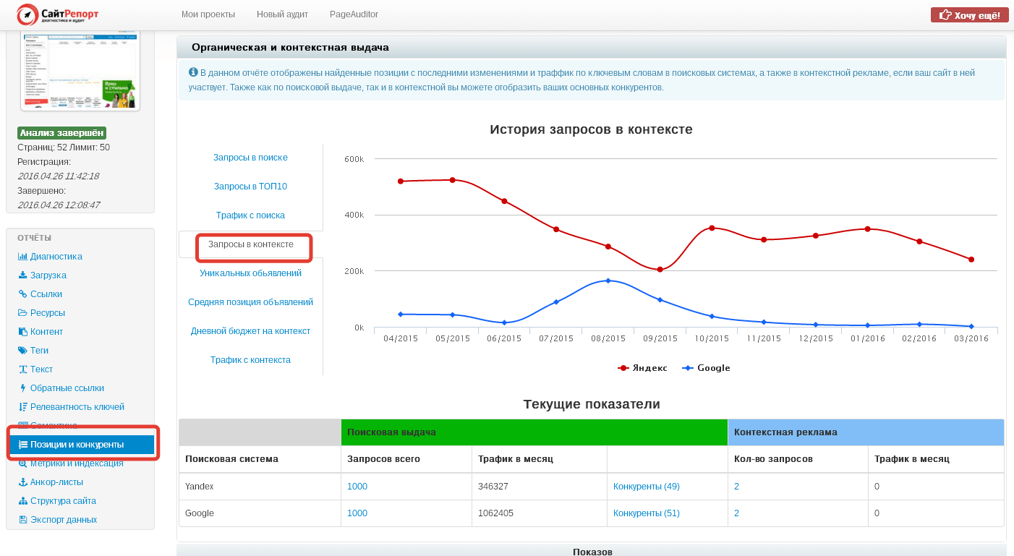Image resolution: width=1014 pixels, height=556 pixels.
Task: Open Yandex Конкуренты (49) link
Action: (646, 487)
